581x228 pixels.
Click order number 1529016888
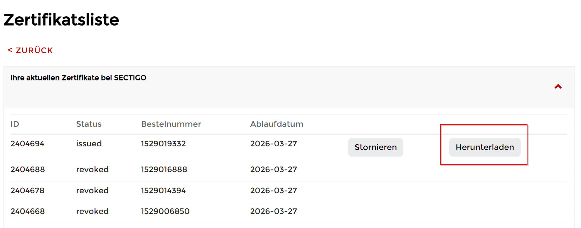(164, 170)
